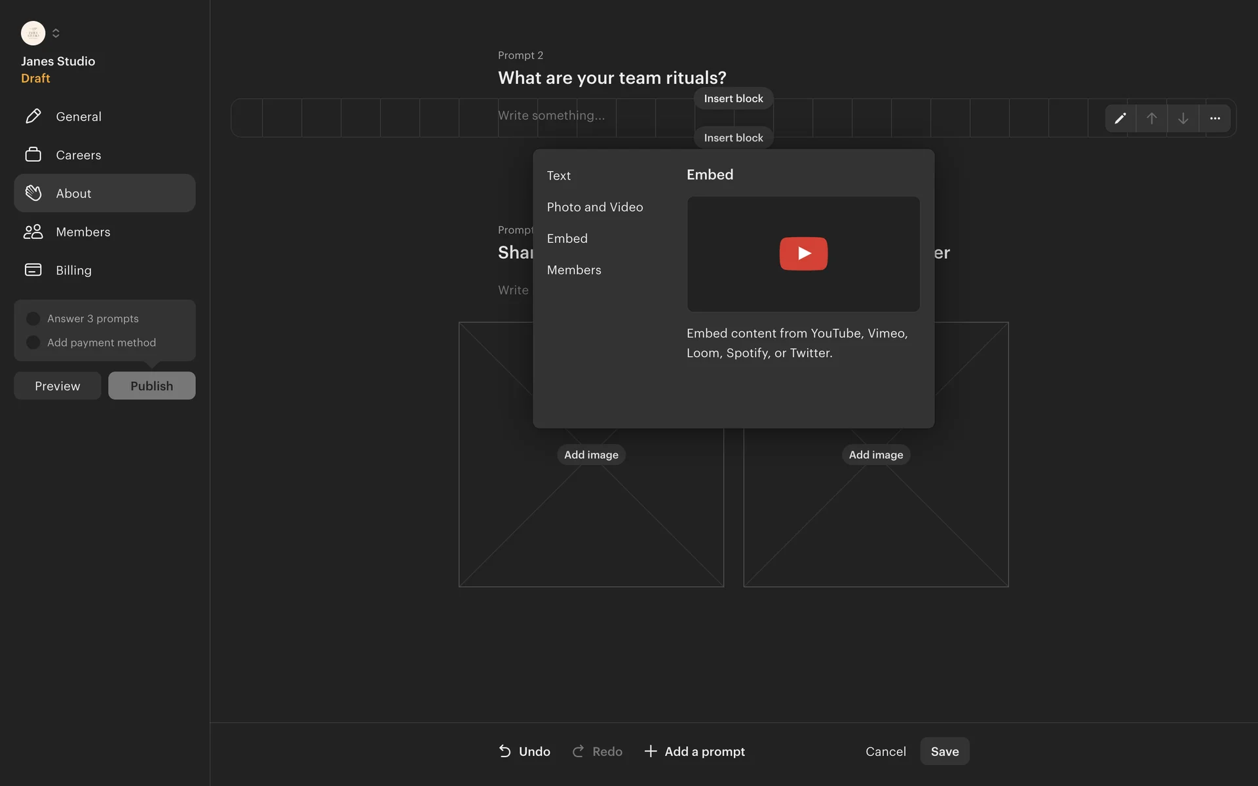The width and height of the screenshot is (1258, 786).
Task: Click the Janes Studio avatar
Action: tap(33, 33)
